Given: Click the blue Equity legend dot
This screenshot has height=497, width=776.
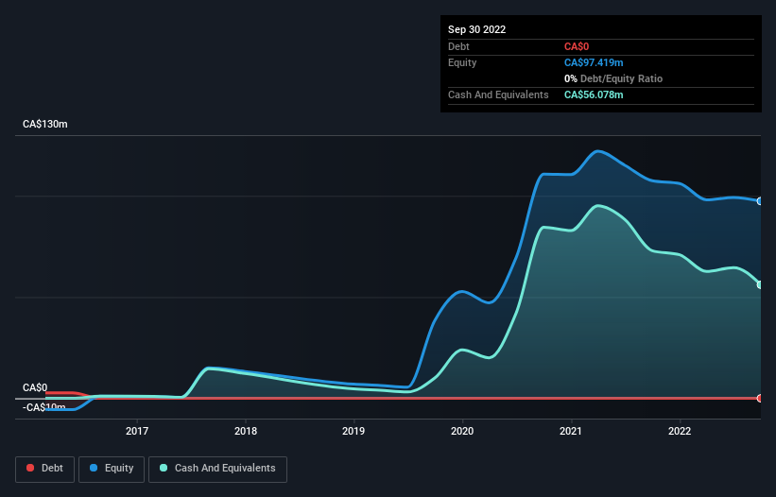Looking at the screenshot, I should click(x=94, y=468).
